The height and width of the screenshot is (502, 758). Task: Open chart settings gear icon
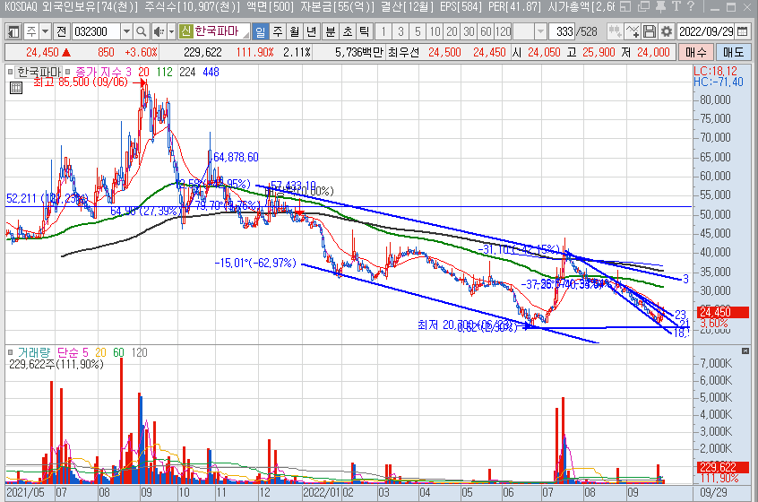[666, 32]
